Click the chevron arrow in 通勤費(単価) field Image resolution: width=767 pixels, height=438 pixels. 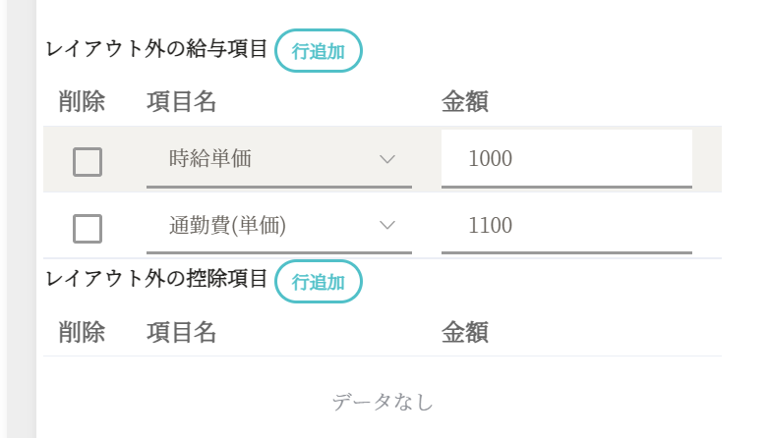387,226
